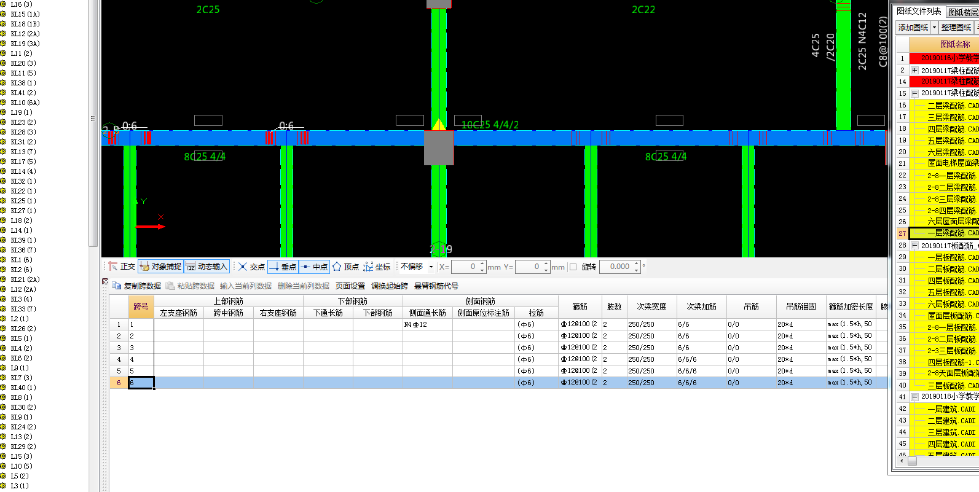Viewport: 979px width, 492px height.
Task: Click 调换起始跨 swap start span
Action: tap(390, 286)
